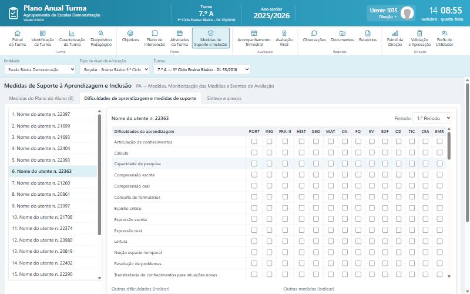This screenshot has height=294, width=470.
Task: Check Noção espacio-temporal for CD
Action: [x=398, y=252]
